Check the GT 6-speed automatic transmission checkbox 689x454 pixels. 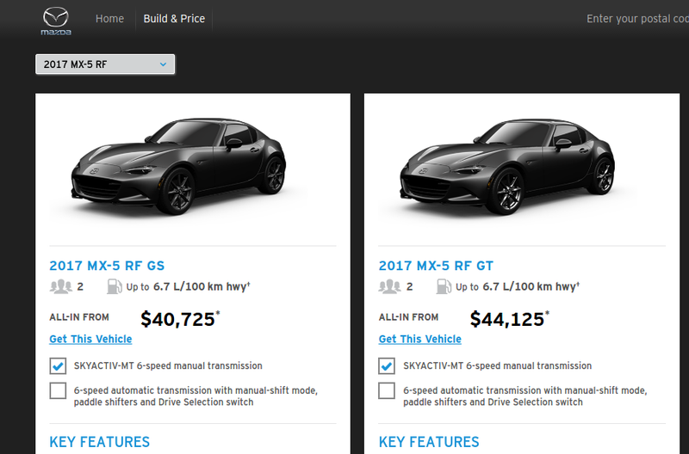pyautogui.click(x=387, y=390)
